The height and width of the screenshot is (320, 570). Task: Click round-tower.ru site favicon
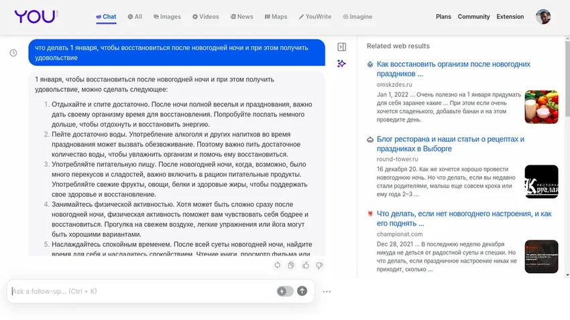pyautogui.click(x=370, y=139)
